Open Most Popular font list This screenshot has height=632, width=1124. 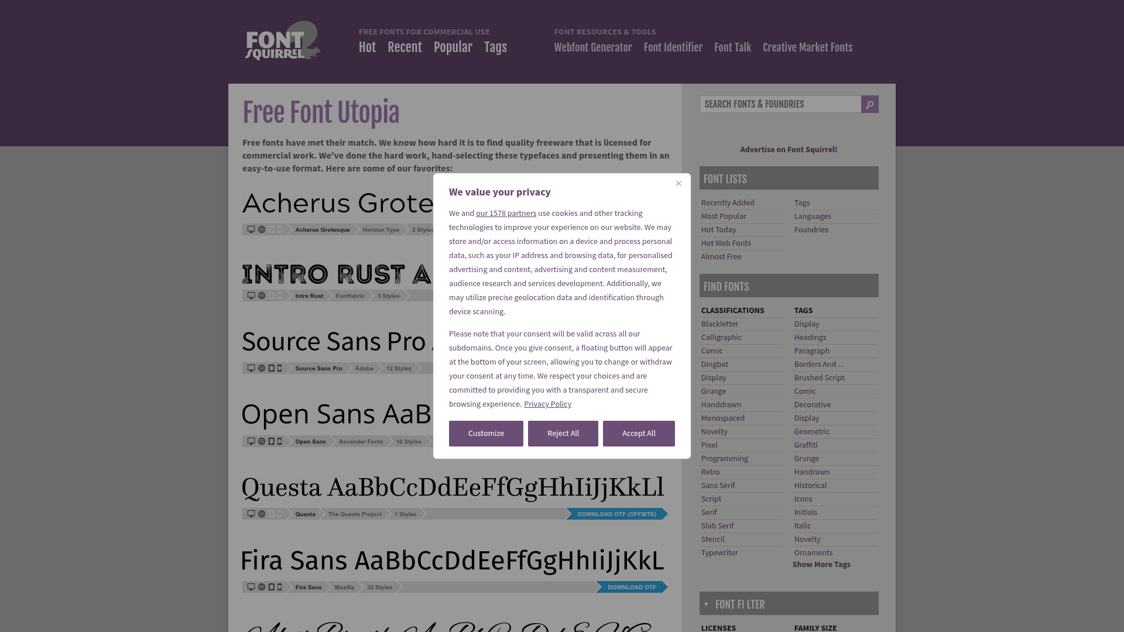(x=724, y=217)
